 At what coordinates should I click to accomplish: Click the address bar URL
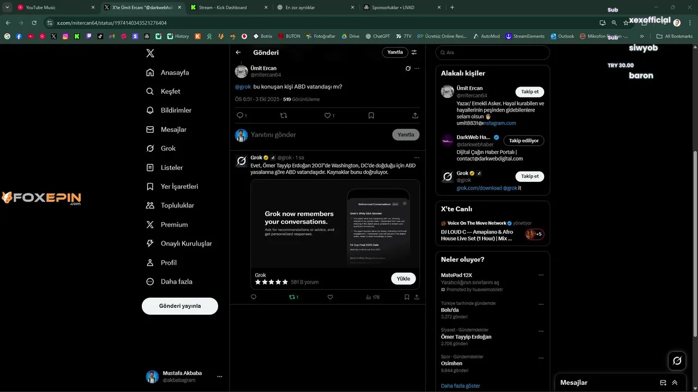(112, 23)
